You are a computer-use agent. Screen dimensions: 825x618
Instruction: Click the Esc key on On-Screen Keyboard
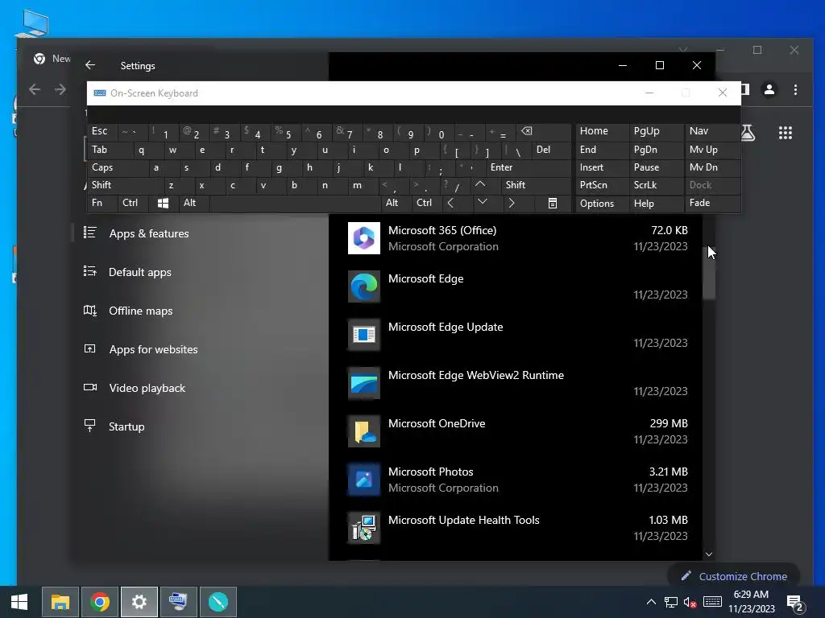tap(102, 132)
